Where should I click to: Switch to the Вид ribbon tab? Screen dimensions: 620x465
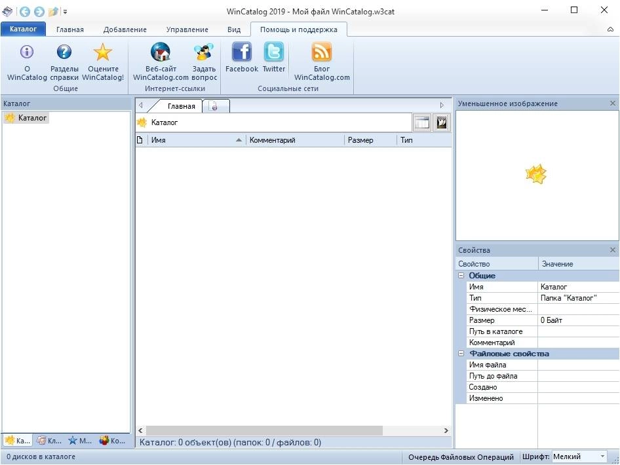pyautogui.click(x=234, y=29)
